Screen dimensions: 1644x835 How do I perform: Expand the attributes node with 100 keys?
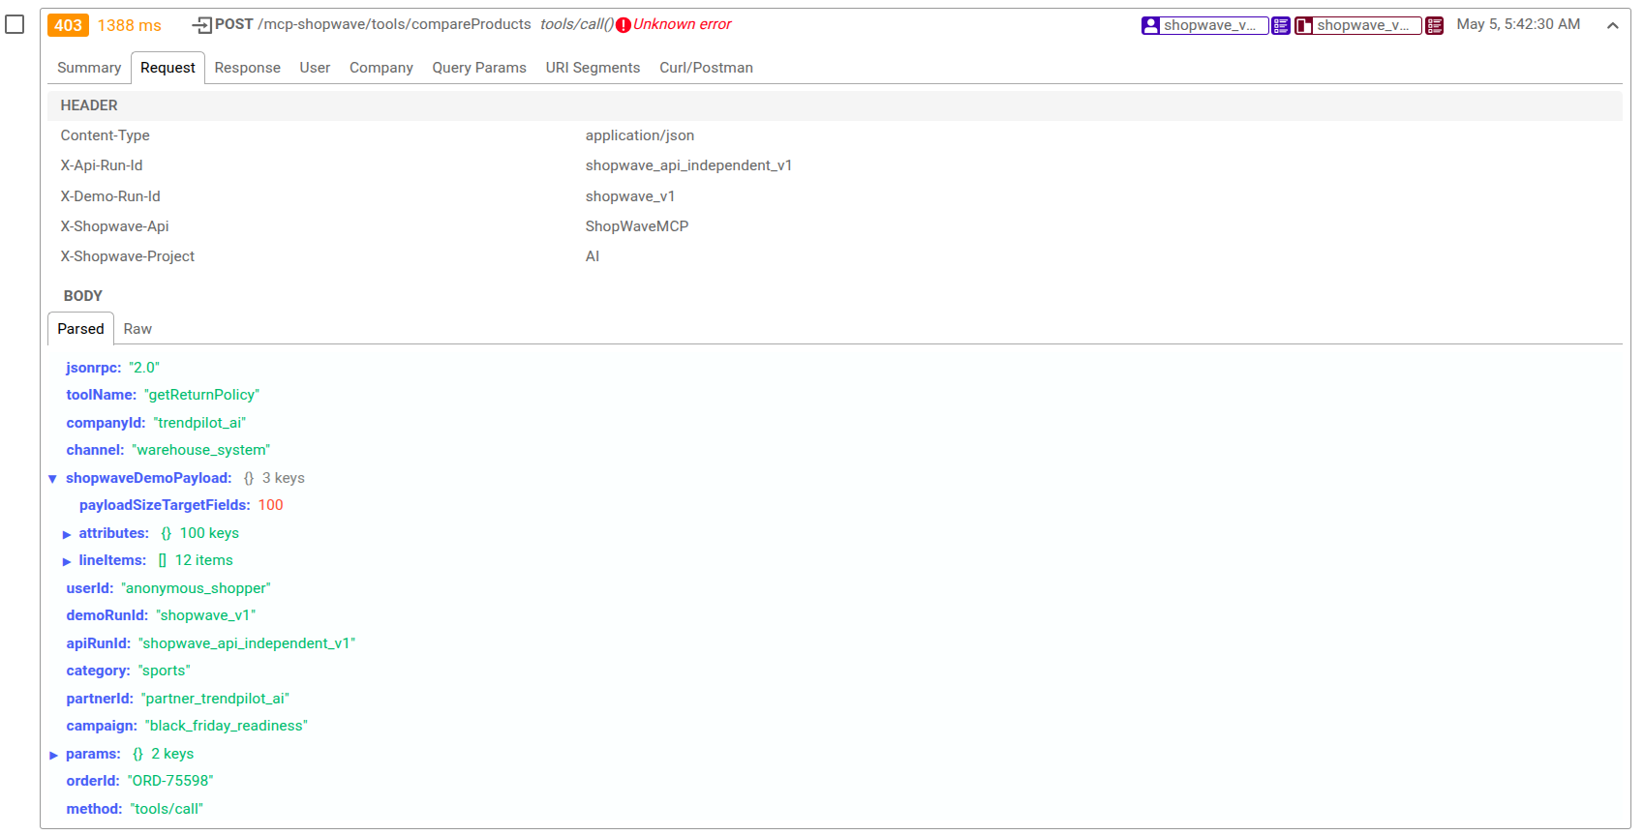[67, 534]
